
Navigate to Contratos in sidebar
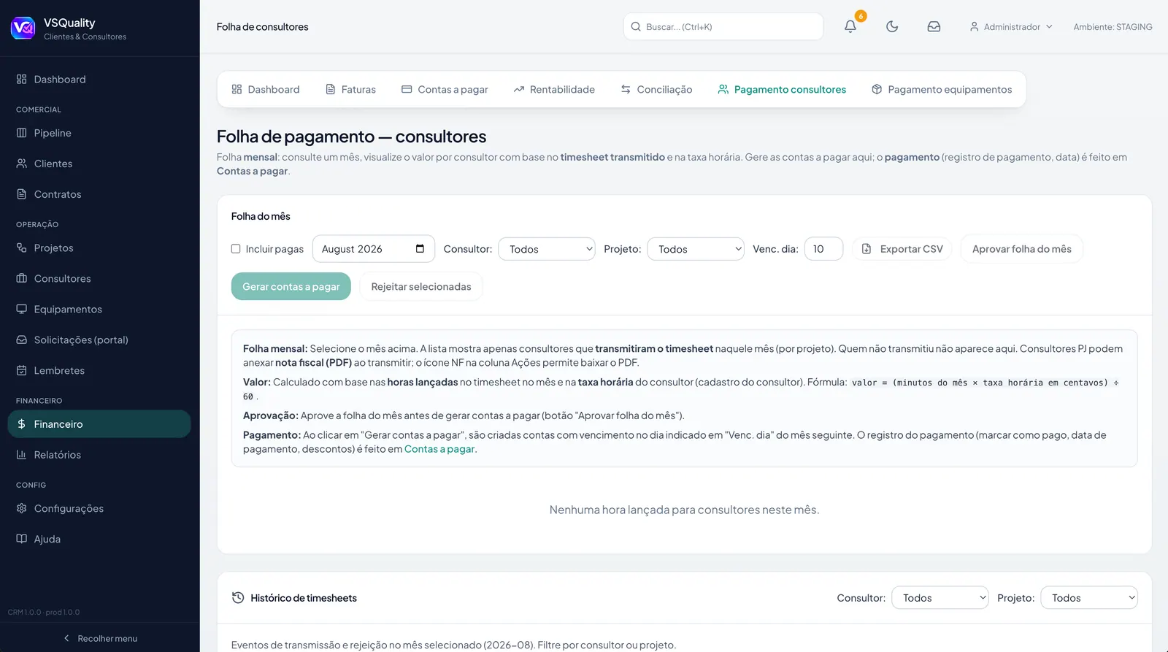coord(99,194)
